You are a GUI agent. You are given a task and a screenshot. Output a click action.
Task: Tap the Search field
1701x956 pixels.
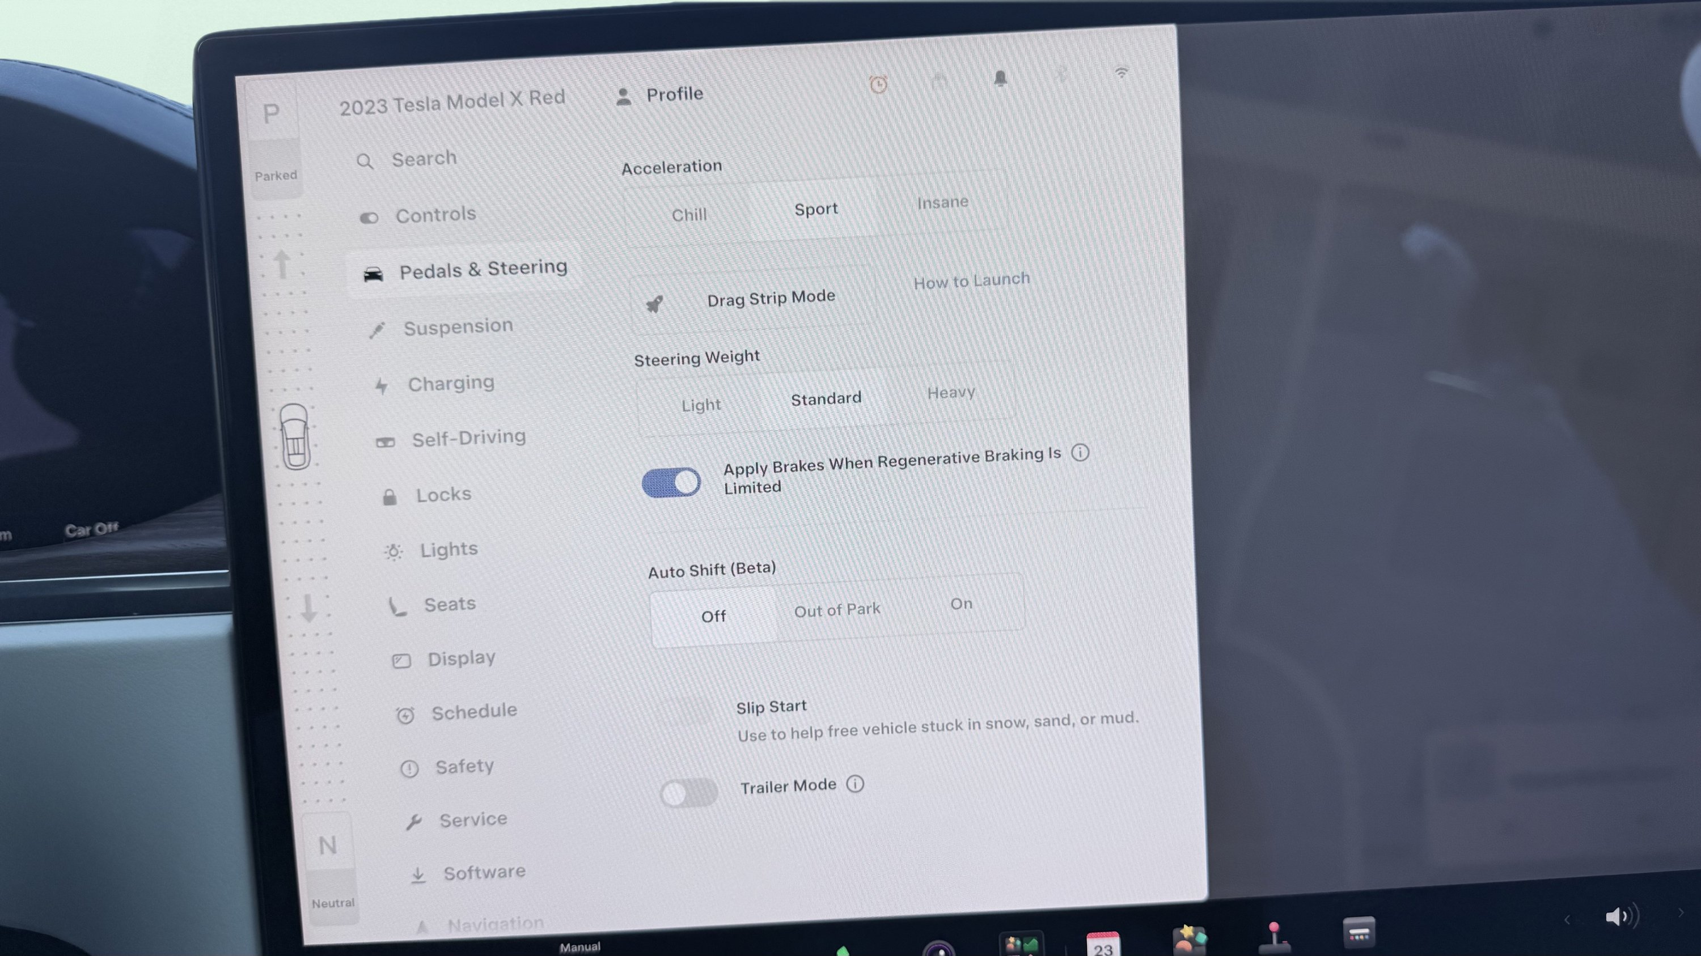(x=408, y=159)
